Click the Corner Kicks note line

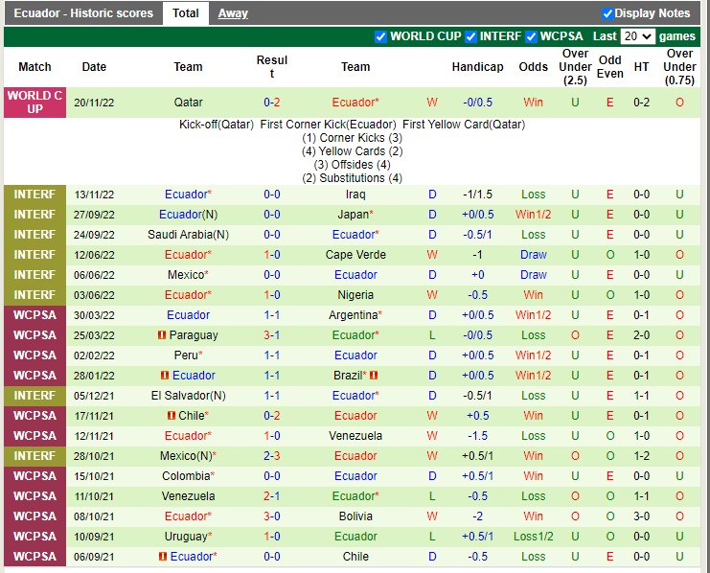coord(352,138)
